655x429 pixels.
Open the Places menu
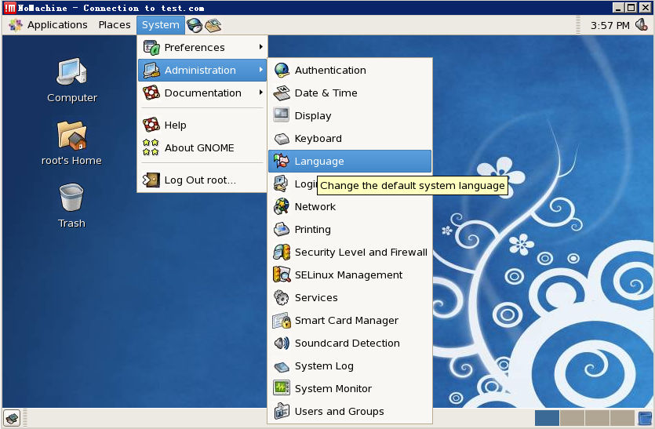[115, 25]
